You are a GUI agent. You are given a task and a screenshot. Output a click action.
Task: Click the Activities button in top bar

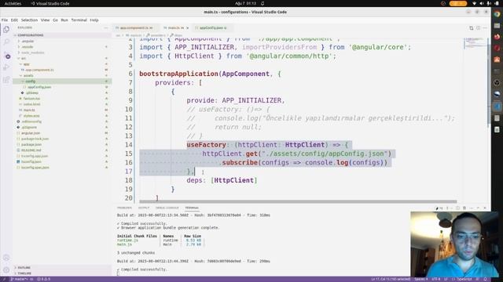pyautogui.click(x=13, y=3)
